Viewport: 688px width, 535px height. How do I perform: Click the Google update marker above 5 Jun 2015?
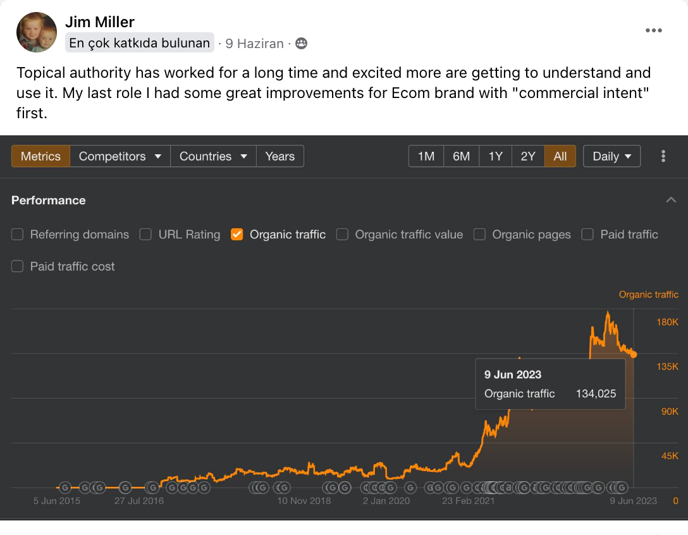click(64, 488)
